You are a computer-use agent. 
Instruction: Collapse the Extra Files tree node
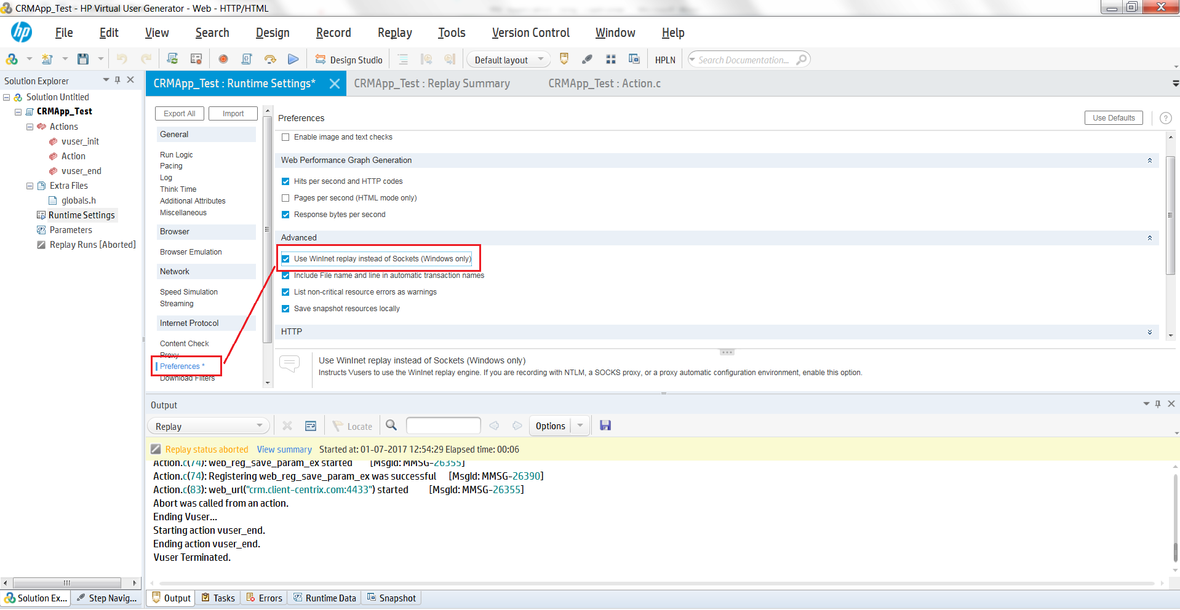30,186
